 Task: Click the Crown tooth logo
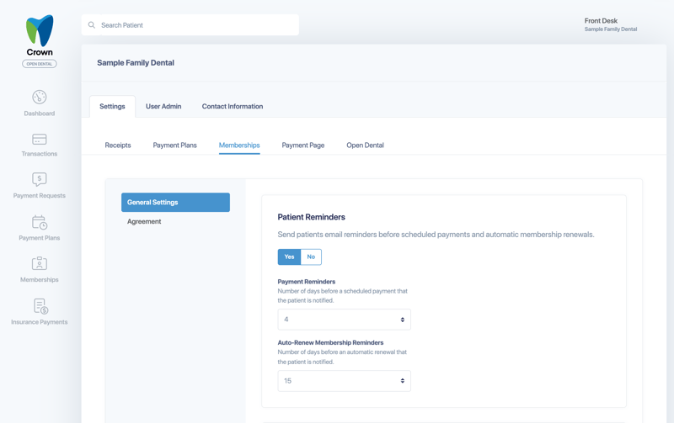pyautogui.click(x=40, y=30)
